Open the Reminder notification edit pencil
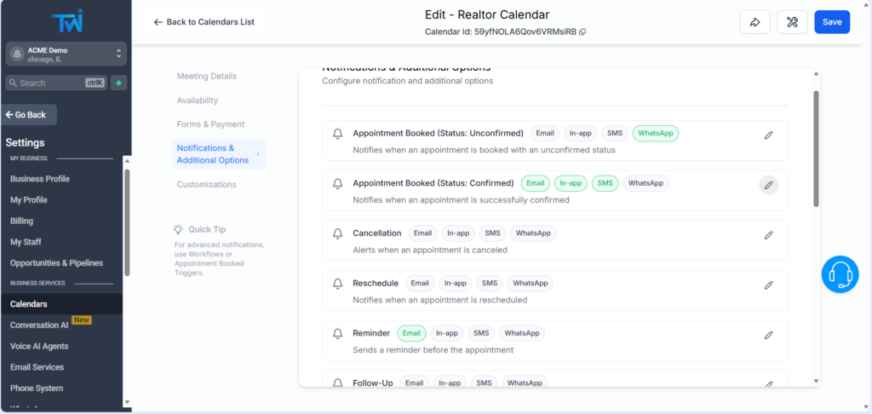 768,336
